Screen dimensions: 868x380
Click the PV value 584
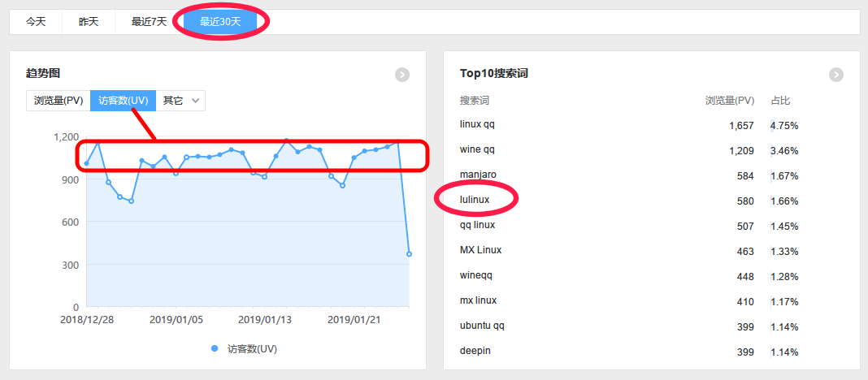745,176
